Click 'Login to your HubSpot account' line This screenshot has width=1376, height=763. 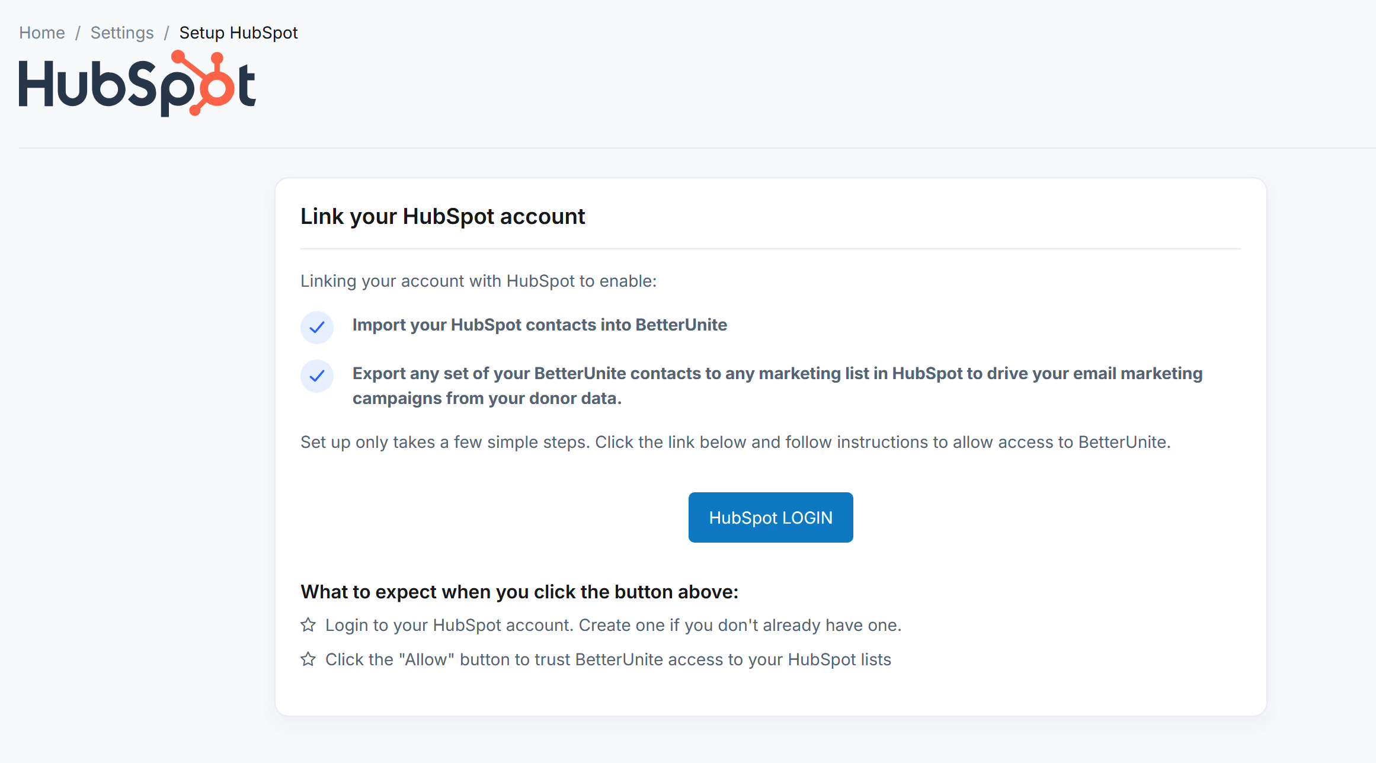[613, 625]
